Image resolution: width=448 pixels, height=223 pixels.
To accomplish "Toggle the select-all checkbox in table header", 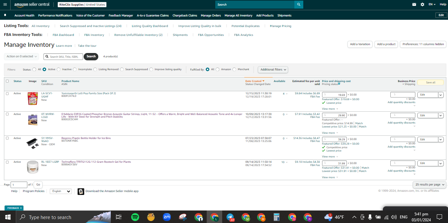I will [x=7, y=81].
